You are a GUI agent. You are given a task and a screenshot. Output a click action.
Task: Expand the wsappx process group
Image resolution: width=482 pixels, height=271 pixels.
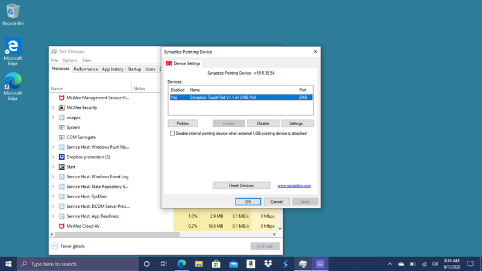53,117
